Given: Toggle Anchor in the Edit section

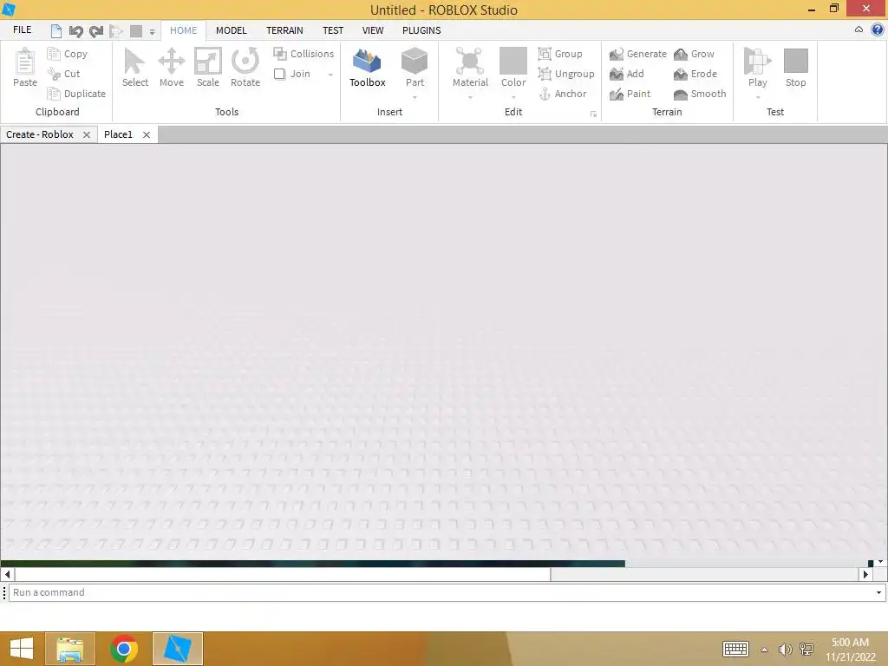Looking at the screenshot, I should (x=562, y=94).
